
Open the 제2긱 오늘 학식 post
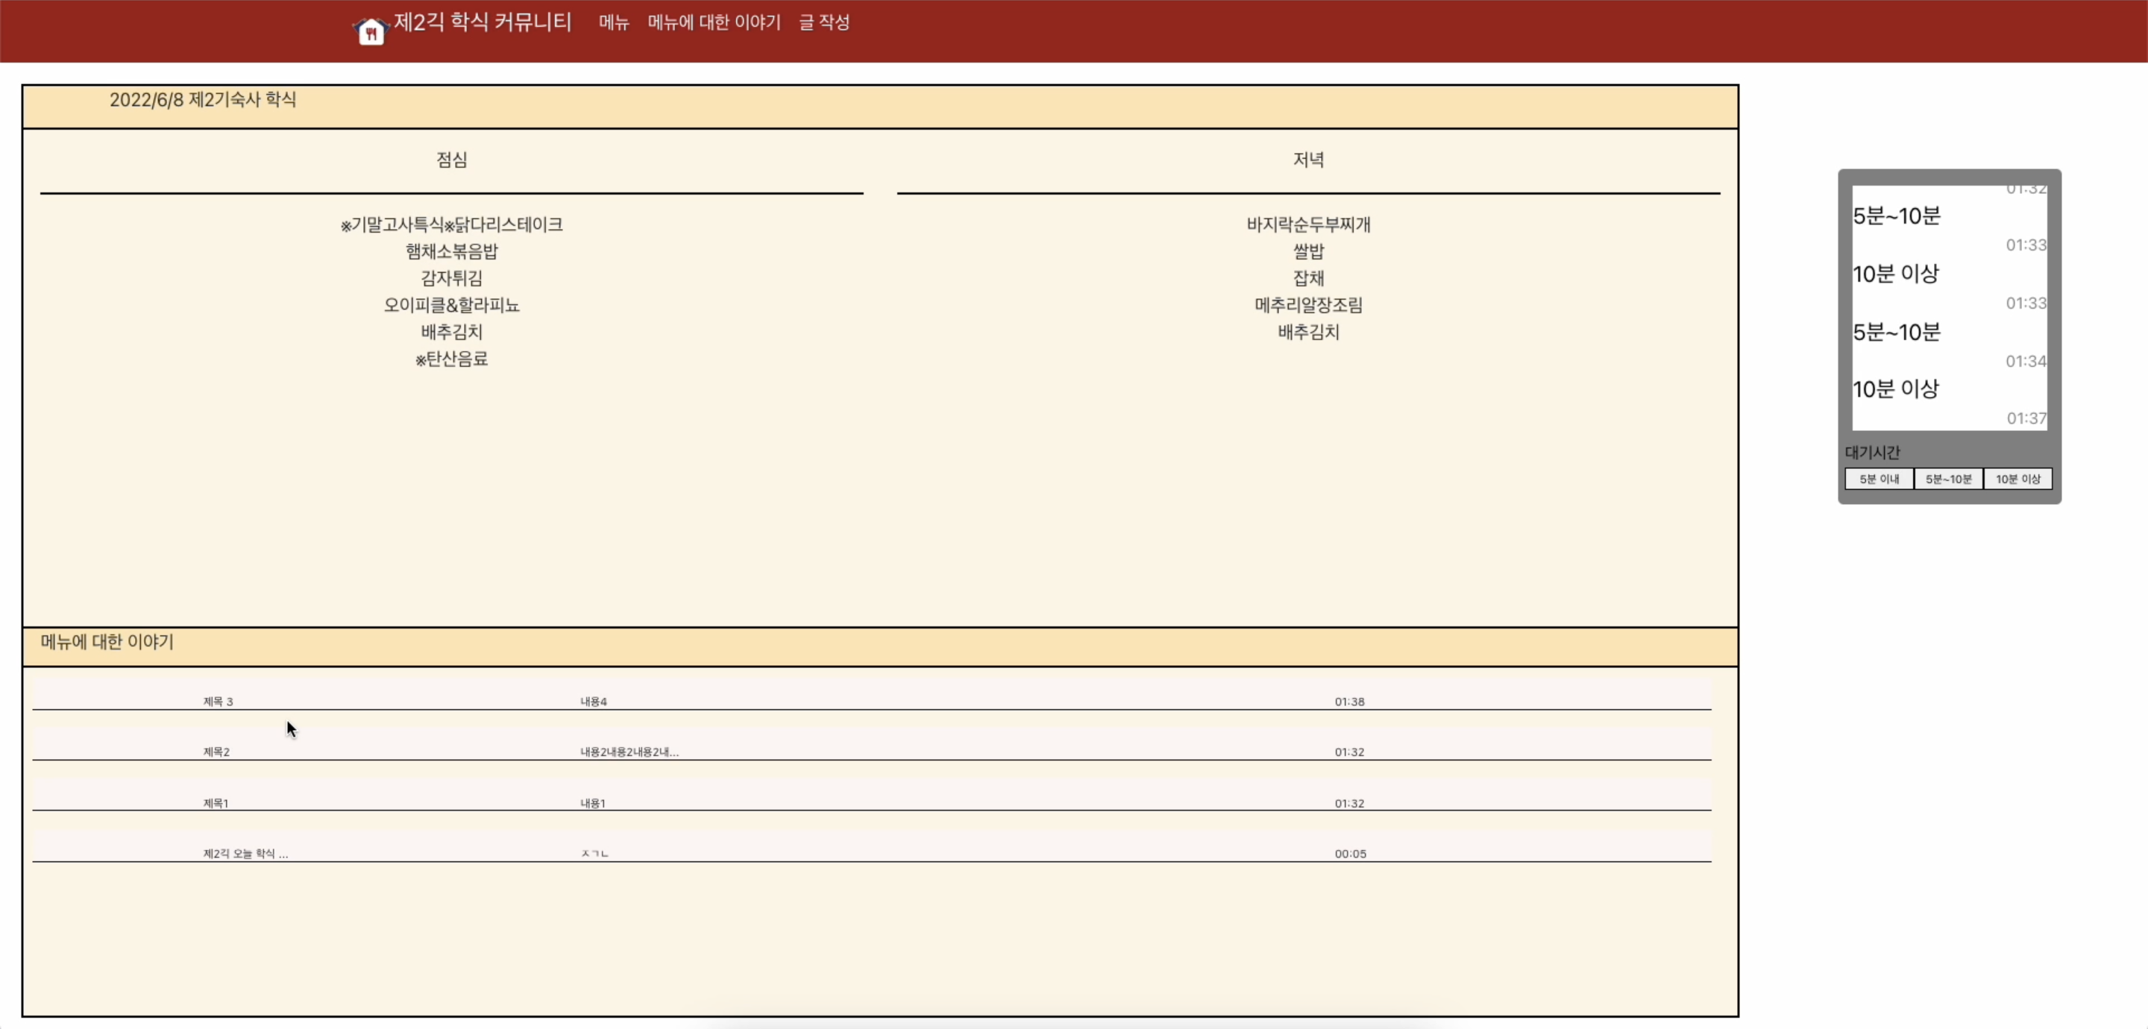245,853
